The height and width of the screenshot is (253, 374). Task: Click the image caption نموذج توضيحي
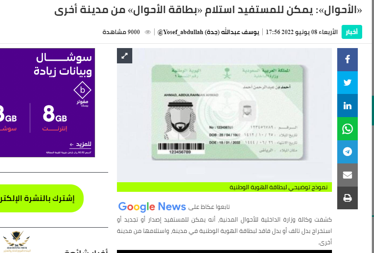click(279, 187)
